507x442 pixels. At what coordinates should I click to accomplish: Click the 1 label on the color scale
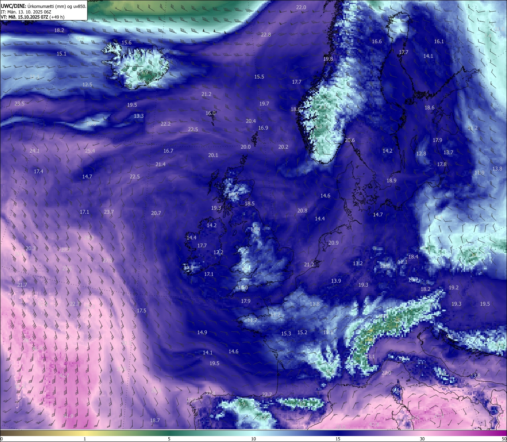point(85,439)
